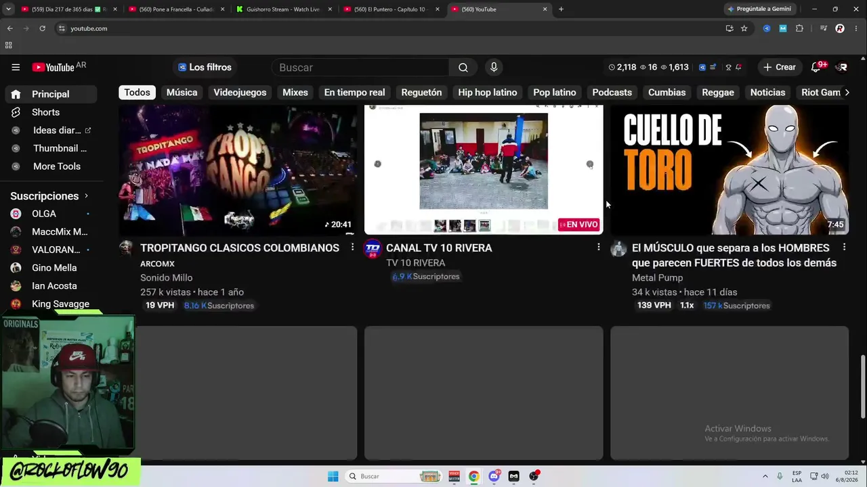The width and height of the screenshot is (867, 487).
Task: Select the Noticias filter chip
Action: [x=767, y=93]
